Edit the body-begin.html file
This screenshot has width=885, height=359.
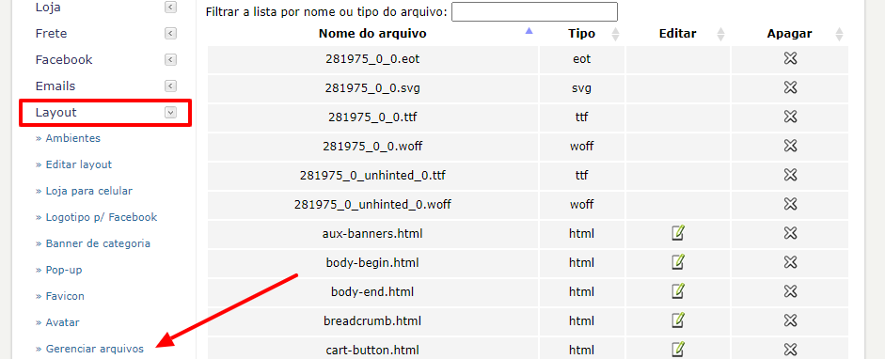678,262
